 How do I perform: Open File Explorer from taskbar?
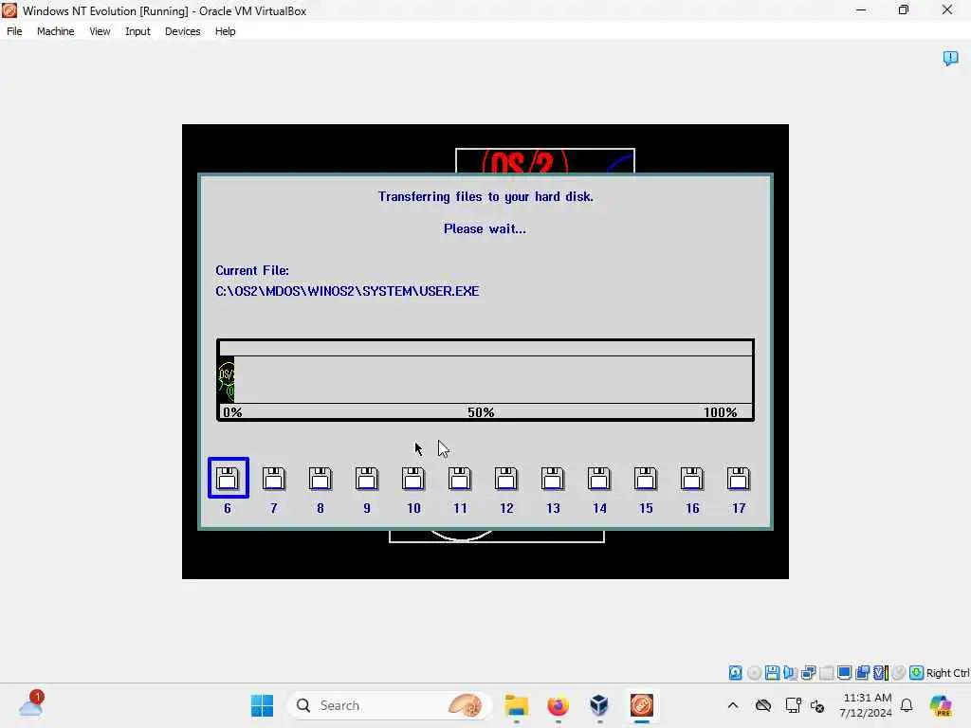coord(516,705)
